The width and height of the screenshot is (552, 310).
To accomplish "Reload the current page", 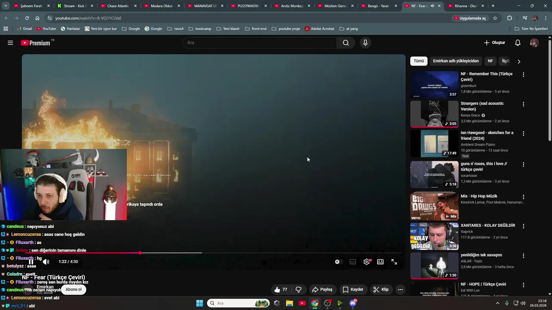I will pos(27,18).
